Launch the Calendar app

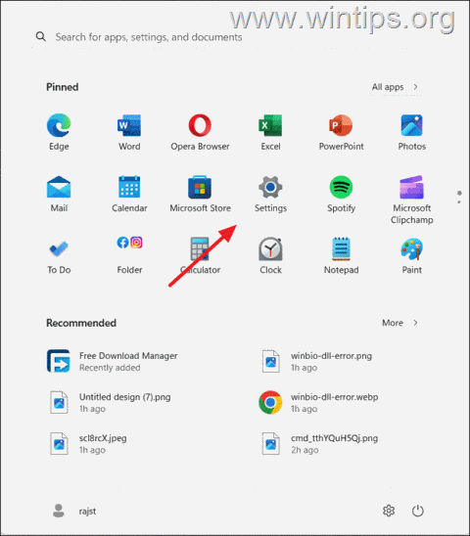129,194
